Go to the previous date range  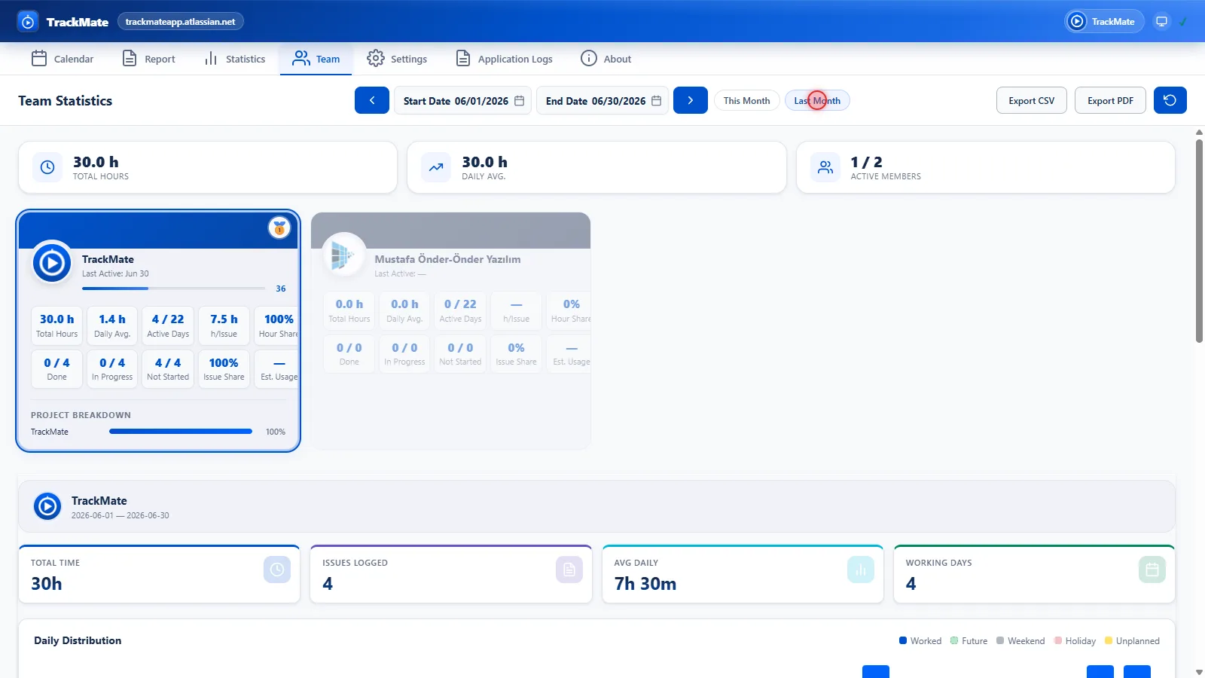[372, 100]
